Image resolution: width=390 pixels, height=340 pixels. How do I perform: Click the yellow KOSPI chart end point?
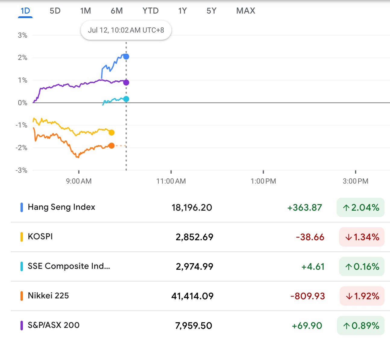[112, 133]
